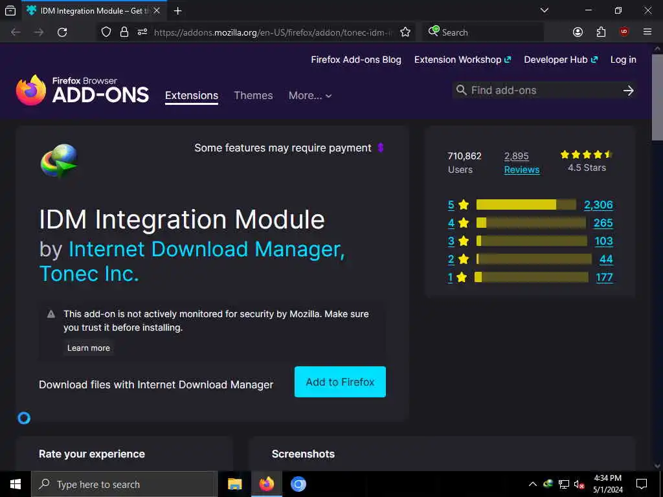Click the muted volume tray icon
This screenshot has width=663, height=497.
pyautogui.click(x=579, y=484)
